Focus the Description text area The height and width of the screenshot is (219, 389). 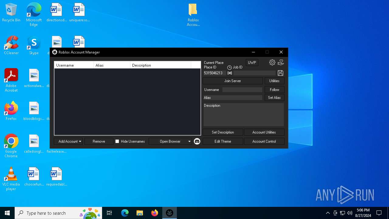243,115
